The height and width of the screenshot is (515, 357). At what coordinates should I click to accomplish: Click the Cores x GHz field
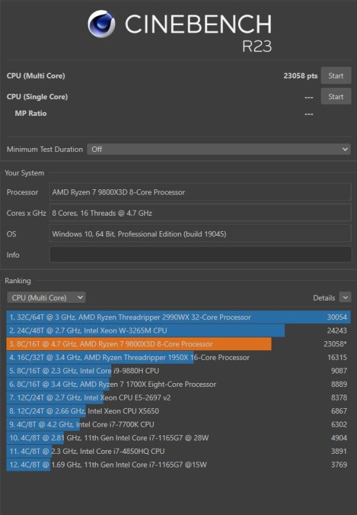coord(200,213)
